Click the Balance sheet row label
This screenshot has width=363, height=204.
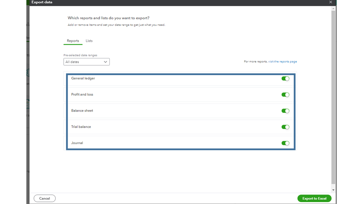coord(82,111)
